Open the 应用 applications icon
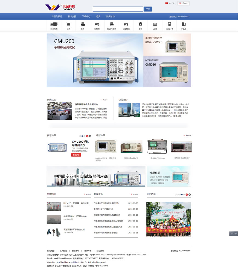The width and height of the screenshot is (238, 277). [68, 26]
